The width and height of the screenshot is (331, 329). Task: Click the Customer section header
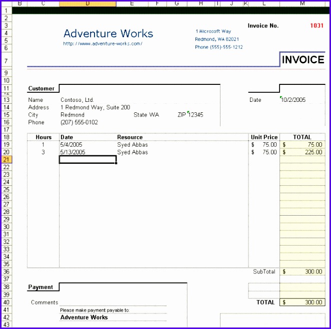tap(41, 88)
